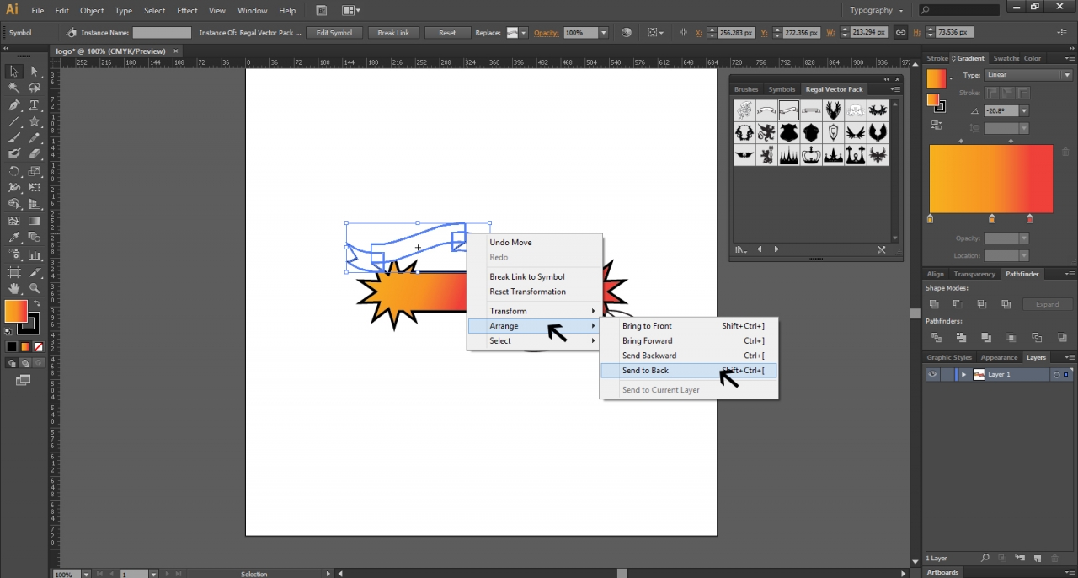Select the Paintbrush tool
Screen dimensions: 1078x578
[x=14, y=137]
